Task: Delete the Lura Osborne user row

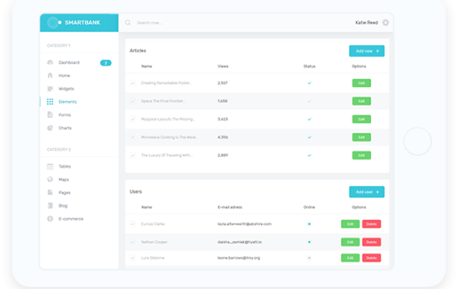Action: (371, 257)
